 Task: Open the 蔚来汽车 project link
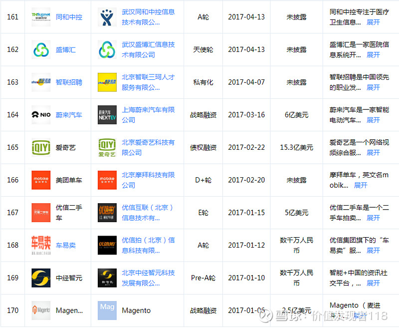pyautogui.click(x=69, y=115)
